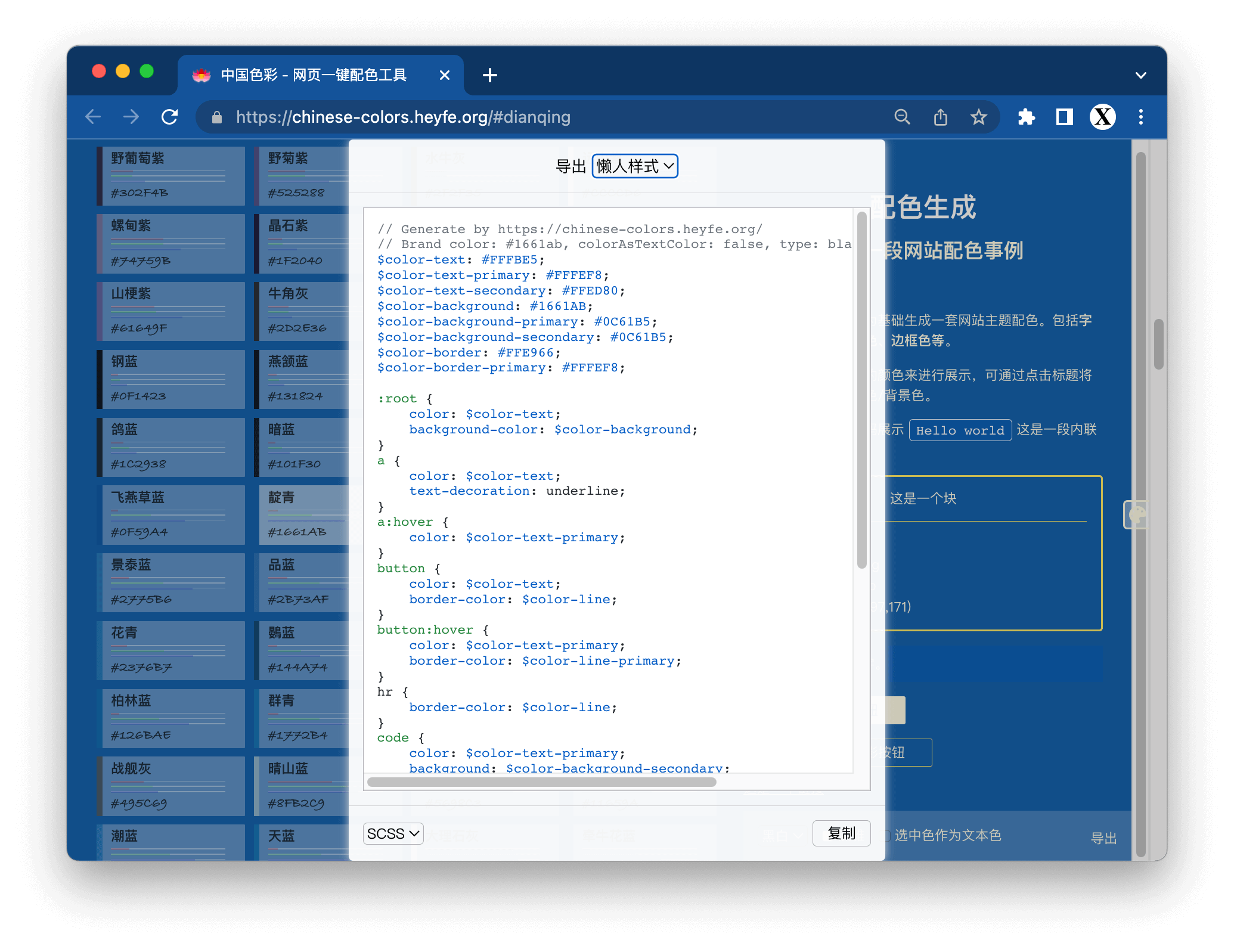Image resolution: width=1234 pixels, height=949 pixels.
Task: Pick the 柏林蓝 color swatch
Action: pyautogui.click(x=171, y=719)
